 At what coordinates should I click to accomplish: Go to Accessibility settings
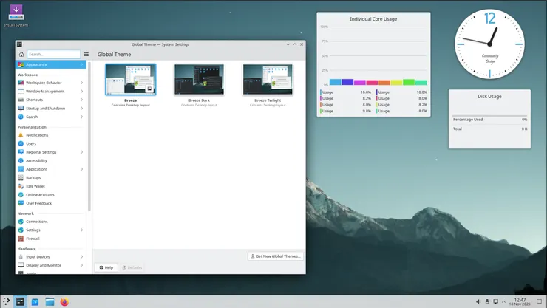36,160
